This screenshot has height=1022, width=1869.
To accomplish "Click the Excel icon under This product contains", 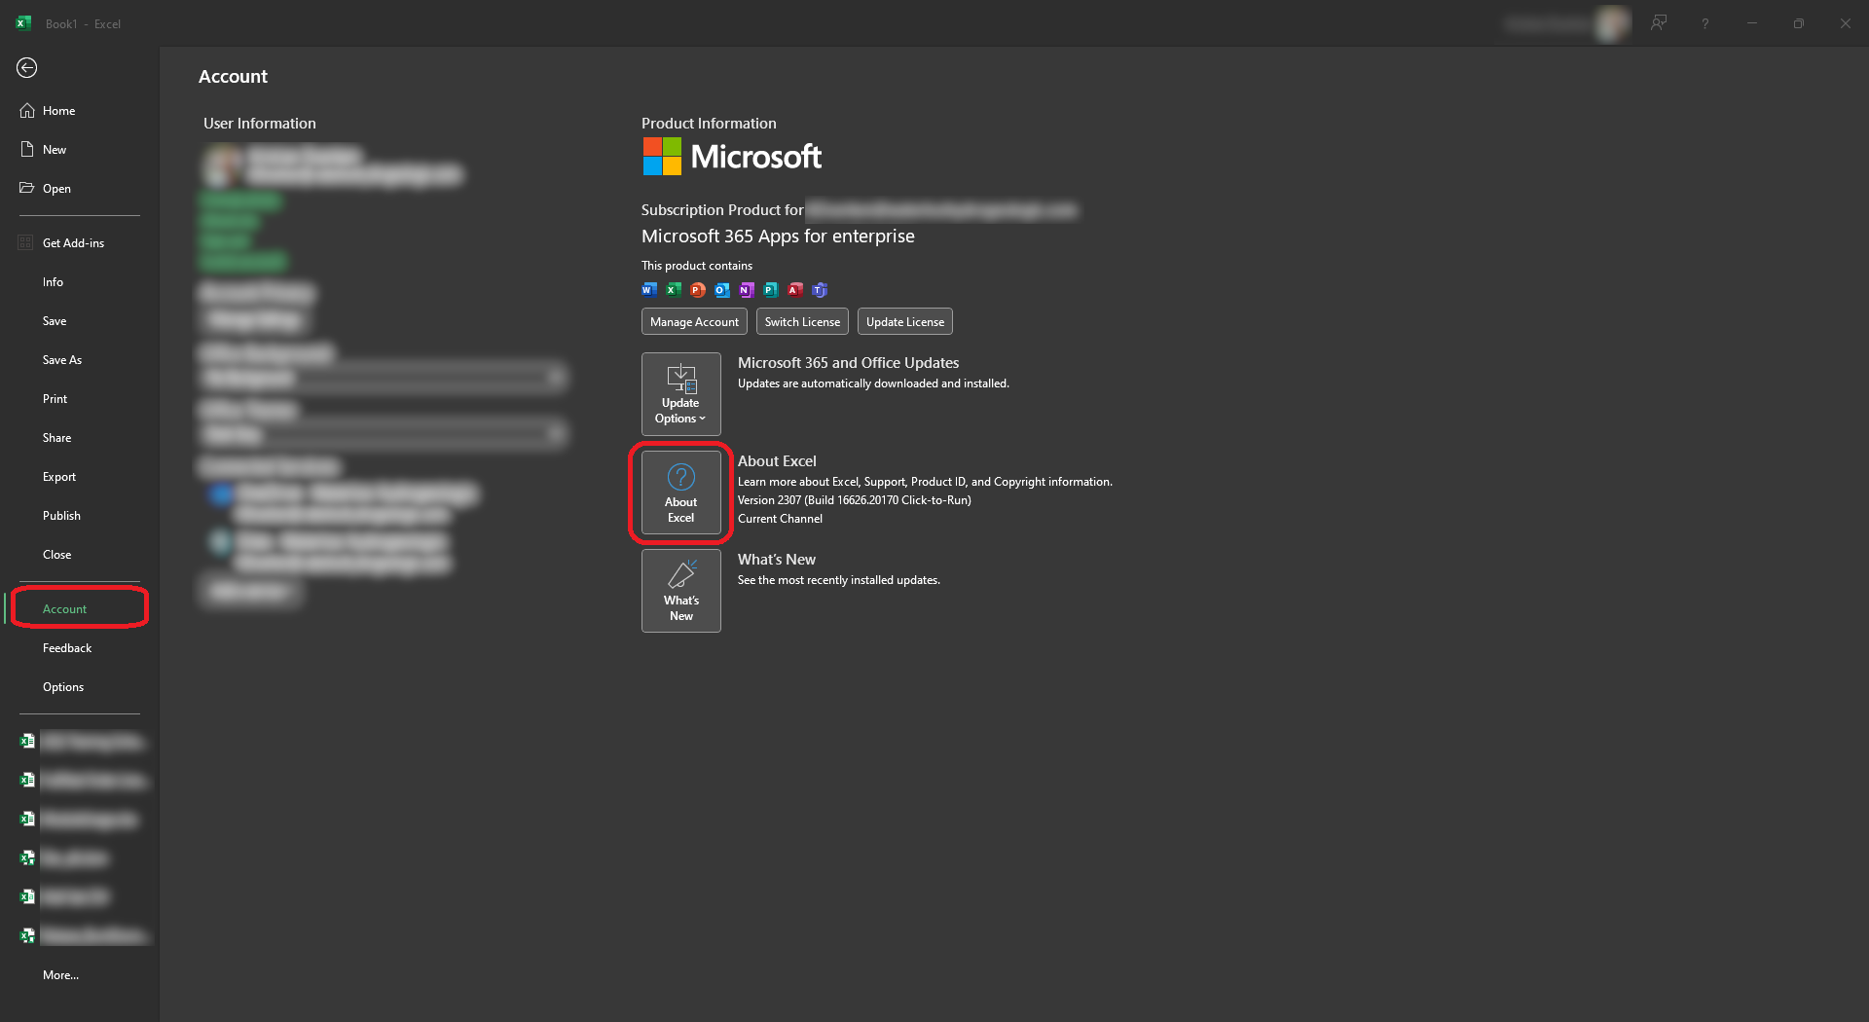I will click(x=674, y=289).
